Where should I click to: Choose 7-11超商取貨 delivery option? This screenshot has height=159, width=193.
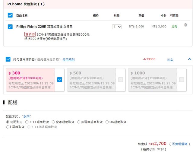tap(27, 122)
